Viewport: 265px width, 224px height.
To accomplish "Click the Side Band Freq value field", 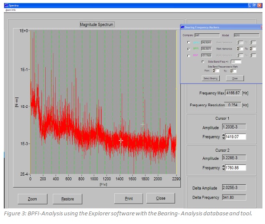I will point(236,62).
